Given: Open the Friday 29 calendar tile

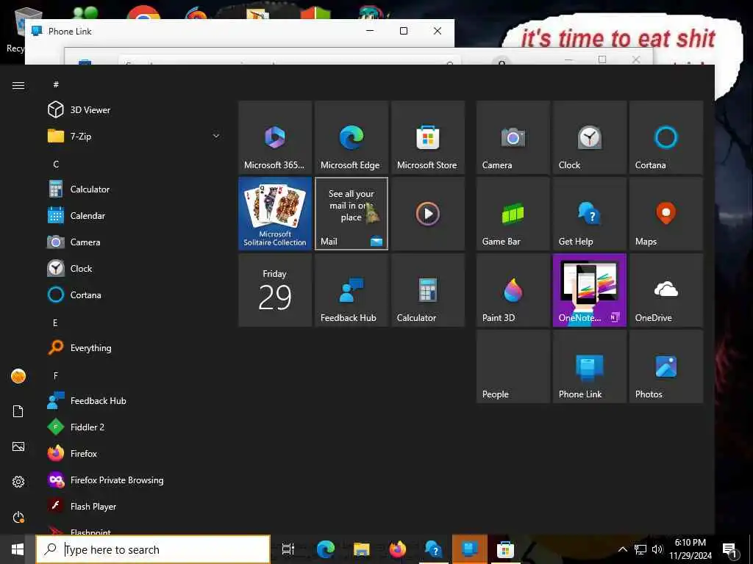Looking at the screenshot, I should 275,290.
